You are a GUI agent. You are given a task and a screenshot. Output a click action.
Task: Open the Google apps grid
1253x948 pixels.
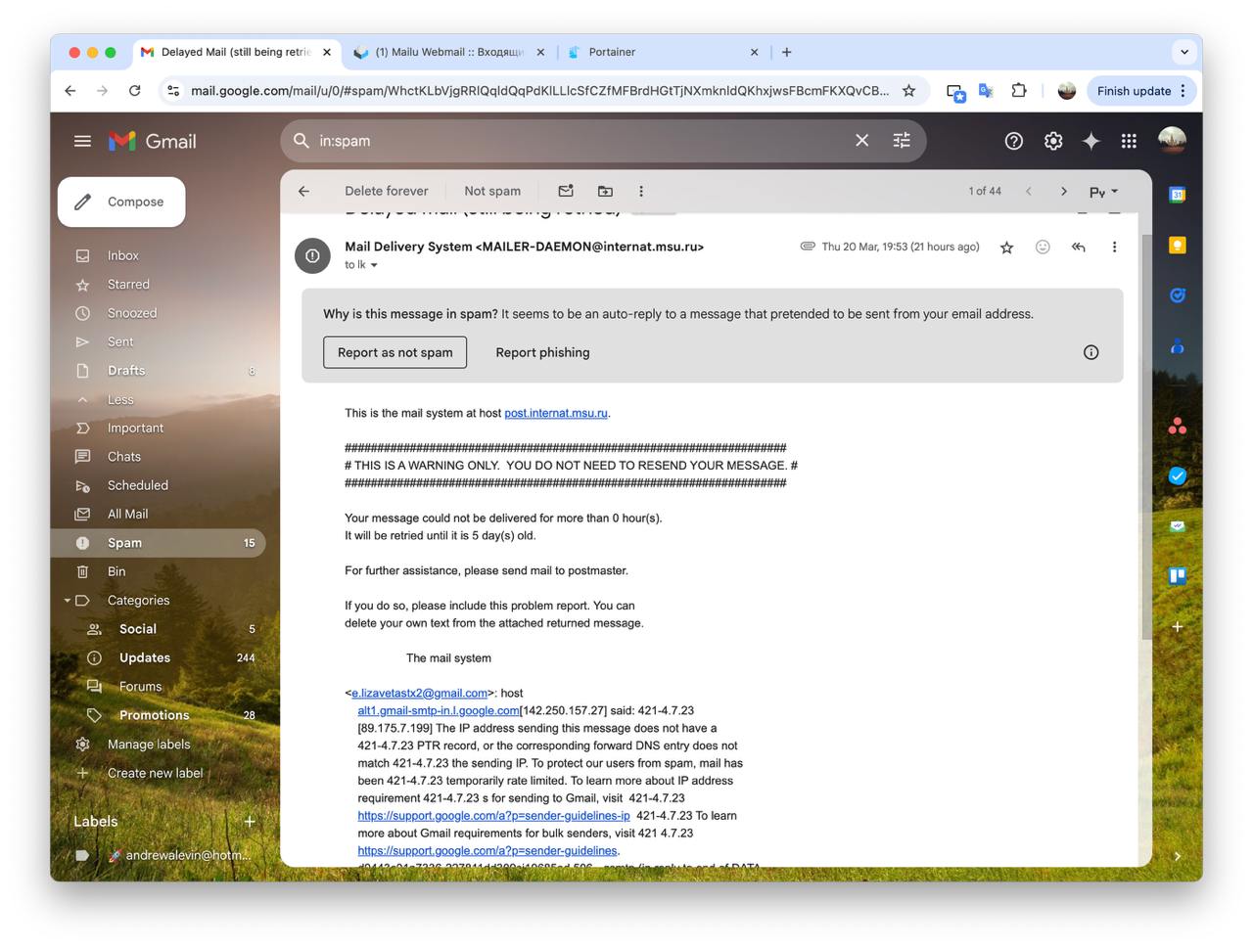pyautogui.click(x=1129, y=141)
